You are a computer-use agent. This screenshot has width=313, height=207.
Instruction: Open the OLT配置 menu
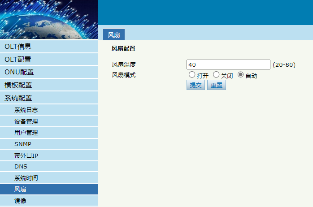[49, 59]
